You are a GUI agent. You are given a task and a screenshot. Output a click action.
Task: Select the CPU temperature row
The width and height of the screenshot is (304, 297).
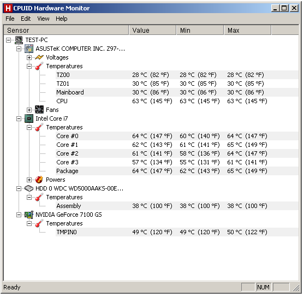coord(177,101)
